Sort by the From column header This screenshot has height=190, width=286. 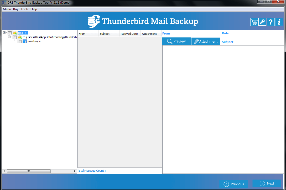pyautogui.click(x=88, y=34)
